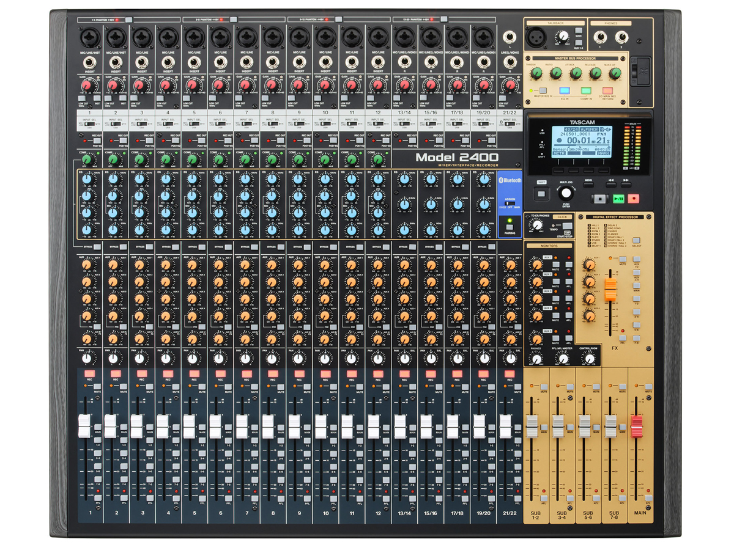Grab the channel 12 fader
The width and height of the screenshot is (734, 550).
(373, 426)
